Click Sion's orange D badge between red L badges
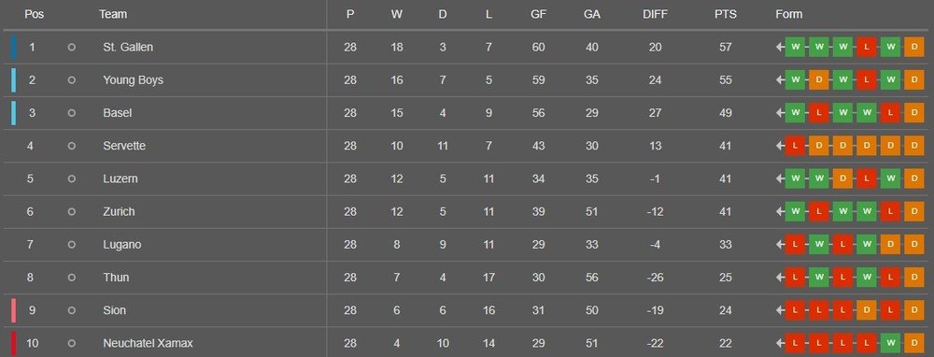 (866, 310)
